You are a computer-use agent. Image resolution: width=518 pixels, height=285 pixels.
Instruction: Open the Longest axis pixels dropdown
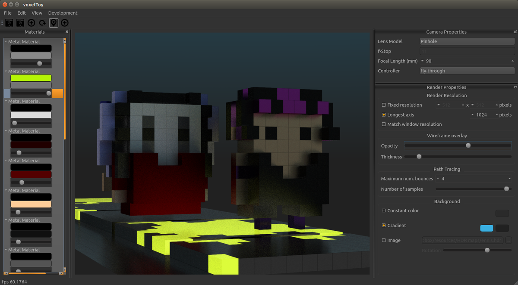[x=473, y=115]
